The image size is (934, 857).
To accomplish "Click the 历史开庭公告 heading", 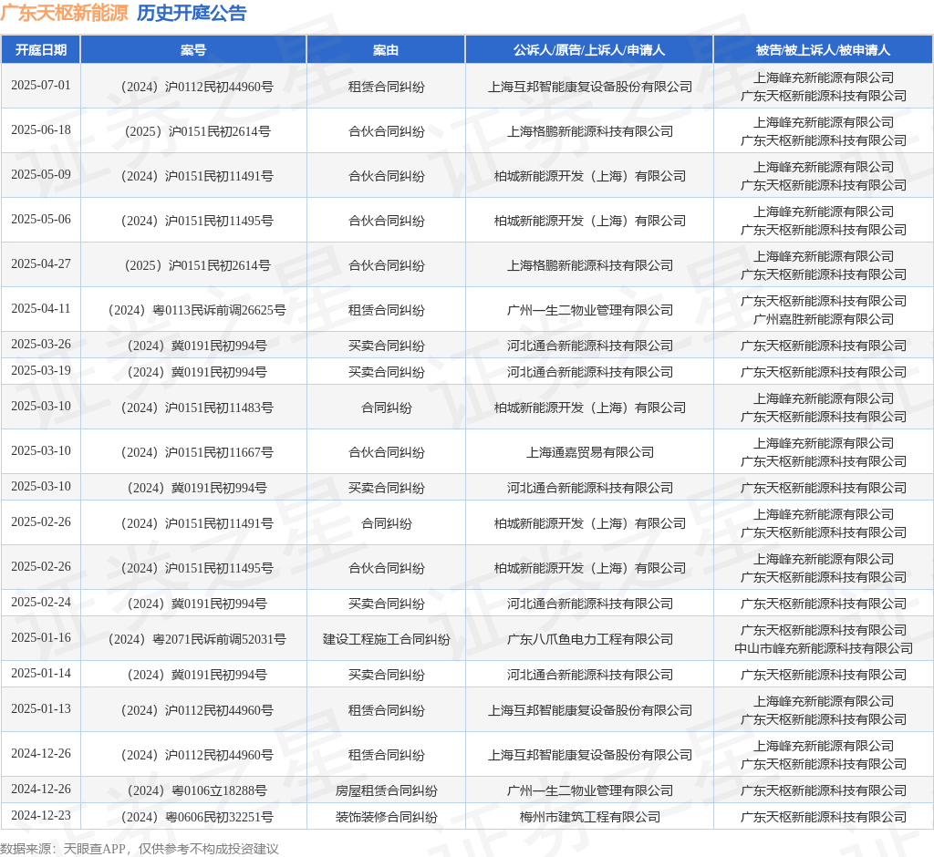I will (192, 13).
